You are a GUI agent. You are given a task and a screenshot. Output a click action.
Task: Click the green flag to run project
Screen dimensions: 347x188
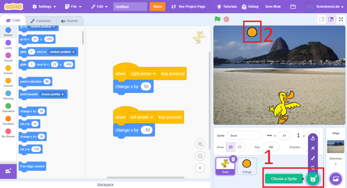pos(217,19)
